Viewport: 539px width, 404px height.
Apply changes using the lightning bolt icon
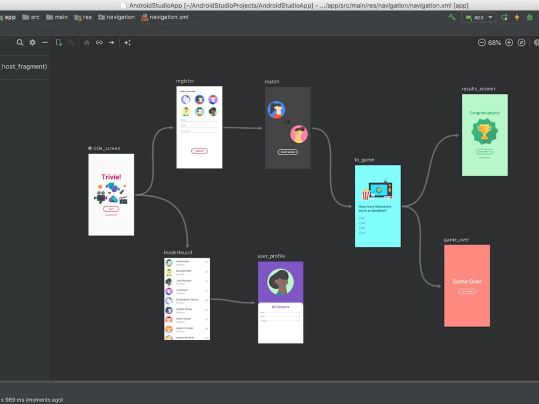517,17
